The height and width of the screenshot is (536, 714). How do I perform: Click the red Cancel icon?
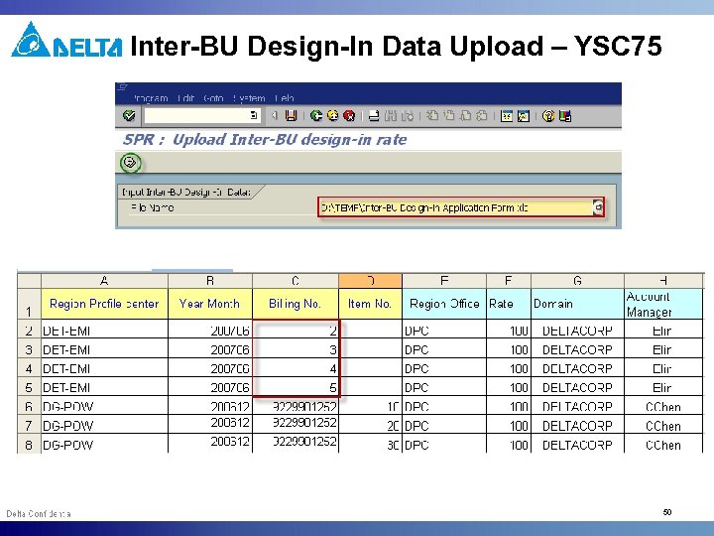coord(349,116)
